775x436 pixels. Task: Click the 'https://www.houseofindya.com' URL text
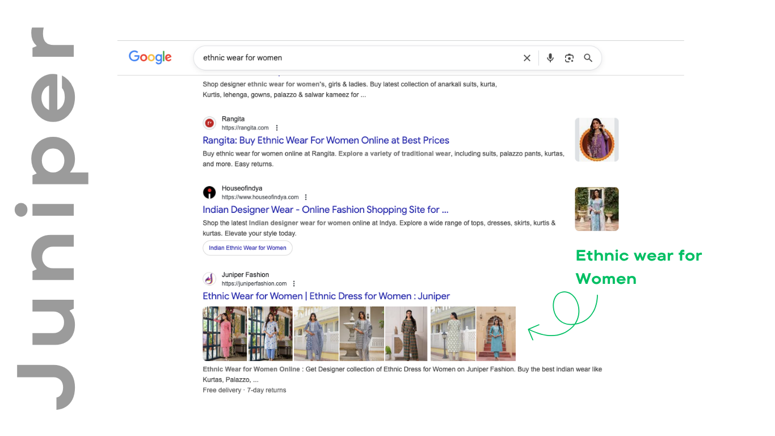coord(260,197)
